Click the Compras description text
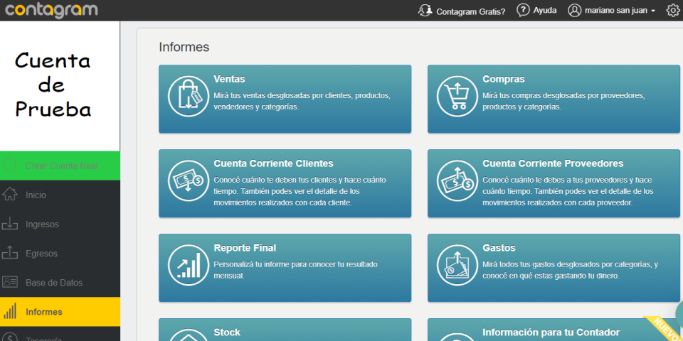683x341 pixels. point(563,101)
